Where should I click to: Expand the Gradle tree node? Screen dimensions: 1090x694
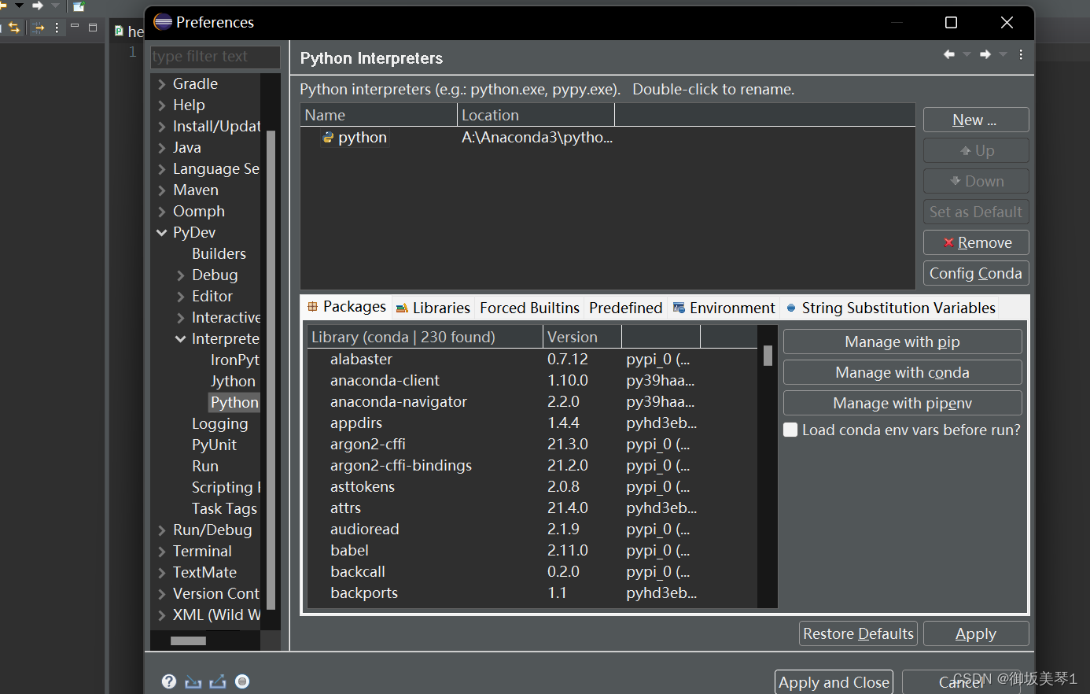click(x=162, y=84)
